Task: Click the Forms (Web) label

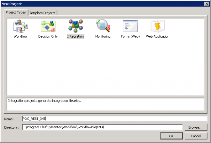Action: click(x=130, y=36)
